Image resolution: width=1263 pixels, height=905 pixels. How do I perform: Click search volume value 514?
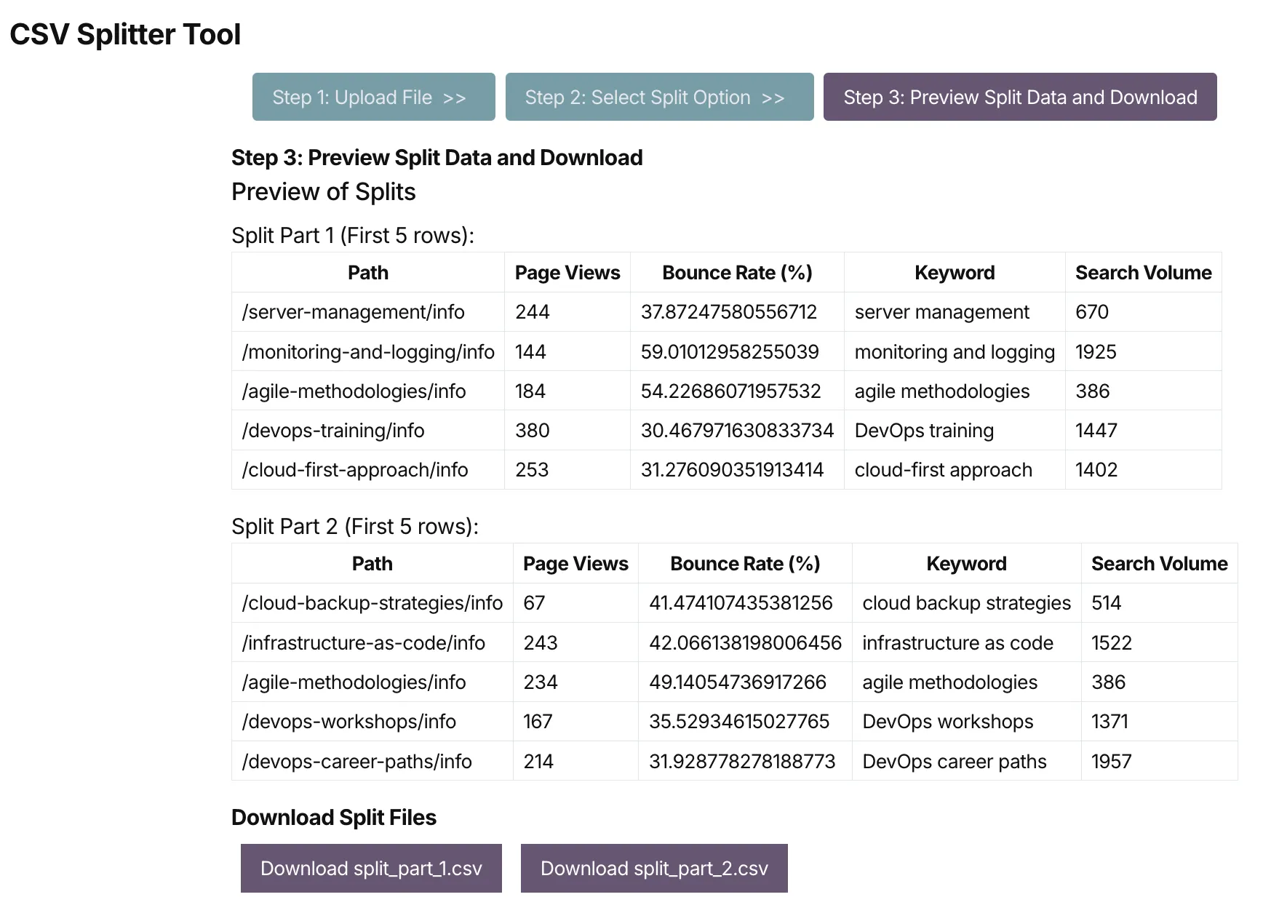1159,603
